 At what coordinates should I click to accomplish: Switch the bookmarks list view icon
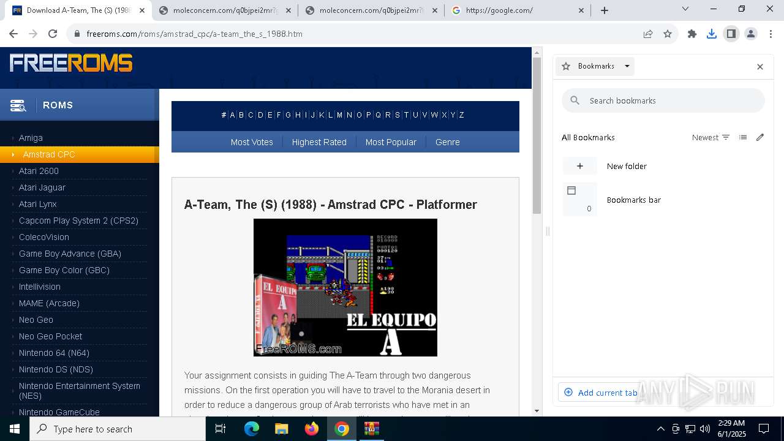point(743,137)
